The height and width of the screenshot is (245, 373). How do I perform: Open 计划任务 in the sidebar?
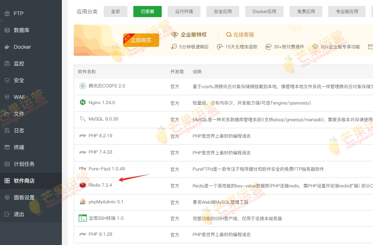click(x=24, y=164)
